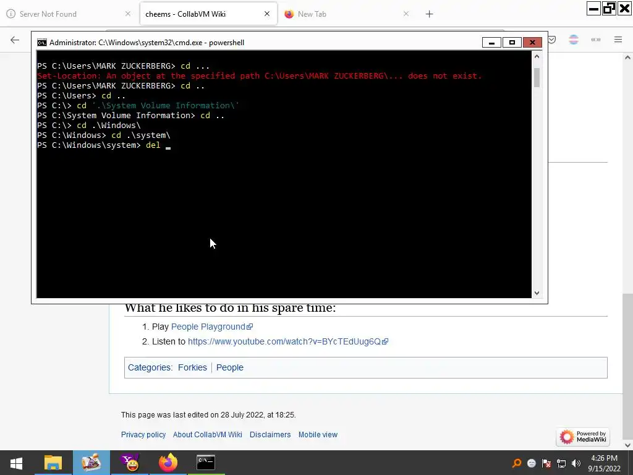Click the browser page scrollbar thumb

click(x=627, y=366)
